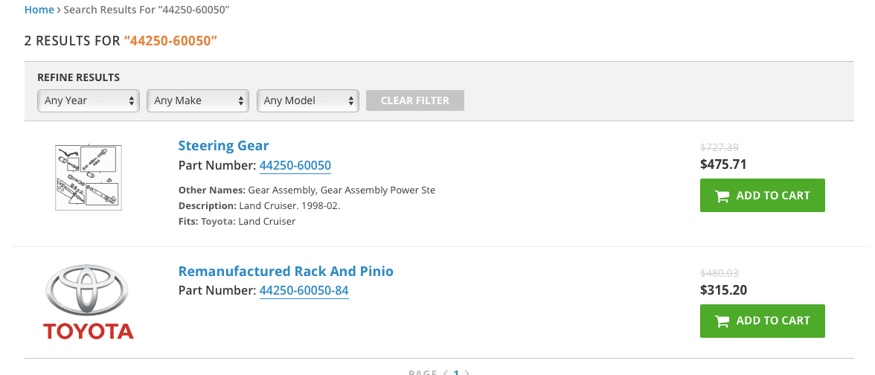Image resolution: width=875 pixels, height=375 pixels.
Task: Open the Any Make dropdown
Action: (x=198, y=101)
